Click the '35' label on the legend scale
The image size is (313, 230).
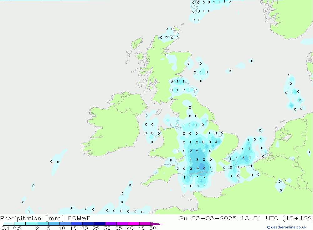[x=119, y=228]
